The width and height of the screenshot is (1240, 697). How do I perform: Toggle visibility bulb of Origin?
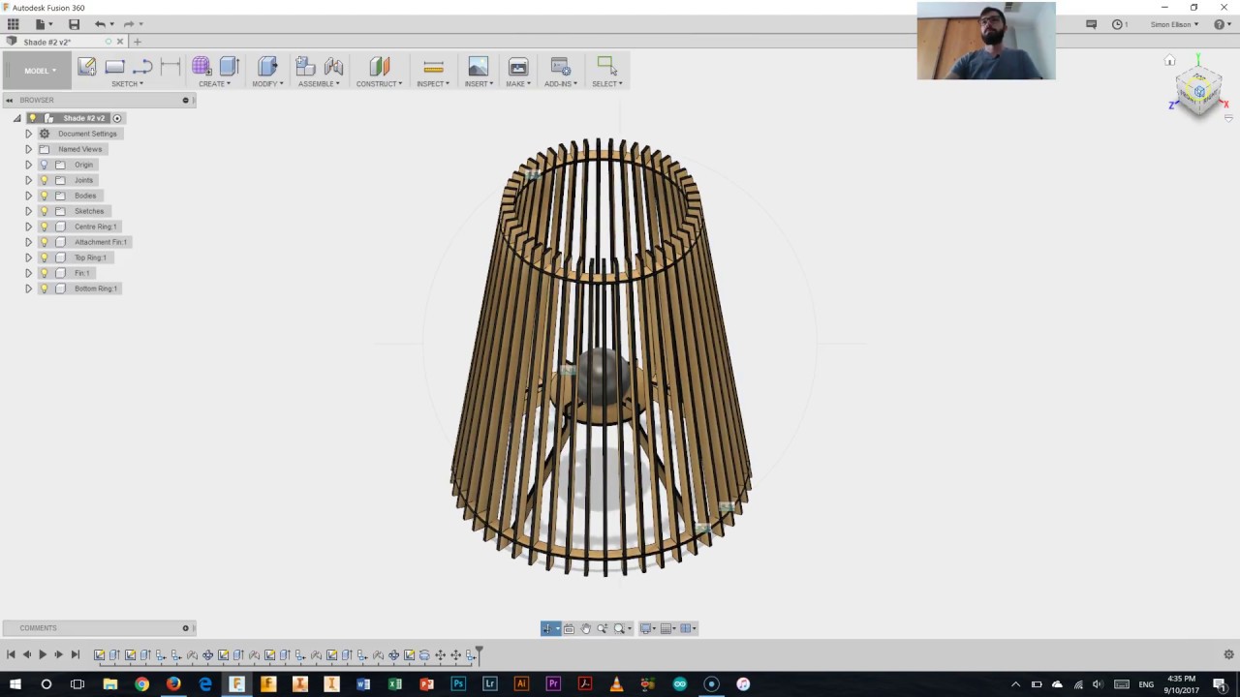[44, 165]
